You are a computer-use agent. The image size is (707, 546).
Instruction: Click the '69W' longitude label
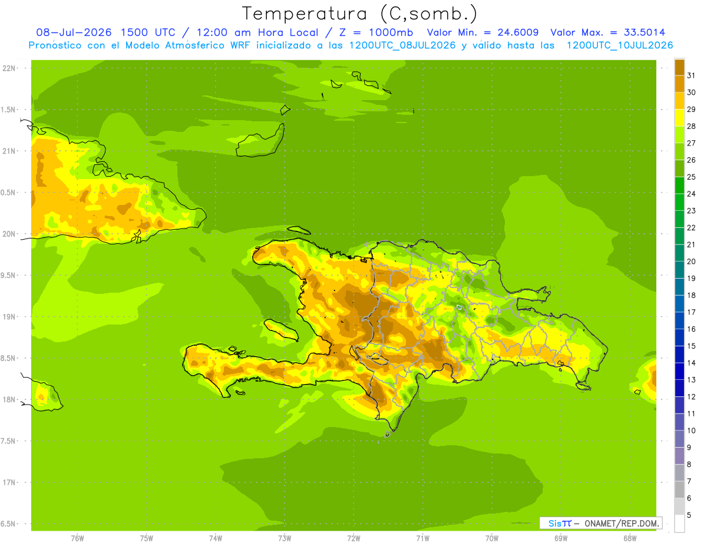[561, 538]
